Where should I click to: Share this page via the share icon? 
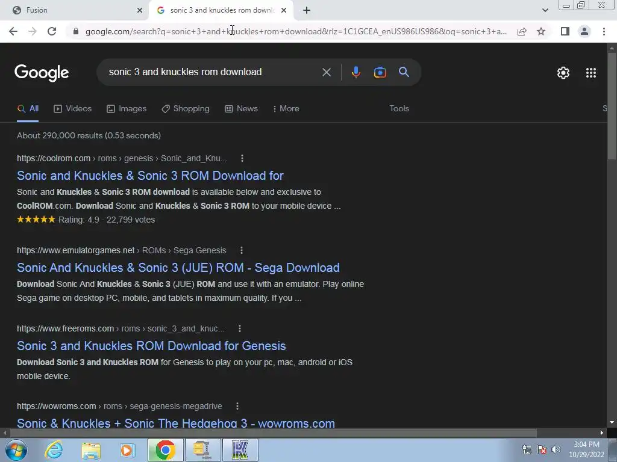(522, 31)
